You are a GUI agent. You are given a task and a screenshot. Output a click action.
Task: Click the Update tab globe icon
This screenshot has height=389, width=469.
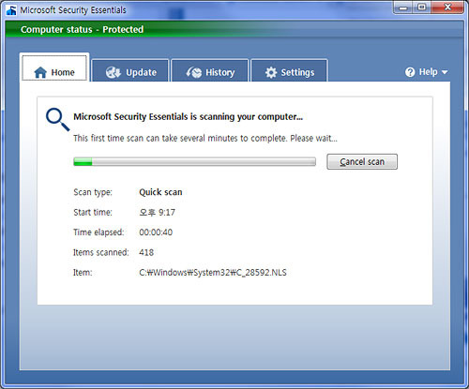click(x=113, y=72)
